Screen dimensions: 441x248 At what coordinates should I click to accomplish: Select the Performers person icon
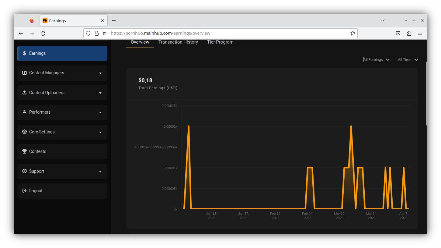tap(24, 112)
